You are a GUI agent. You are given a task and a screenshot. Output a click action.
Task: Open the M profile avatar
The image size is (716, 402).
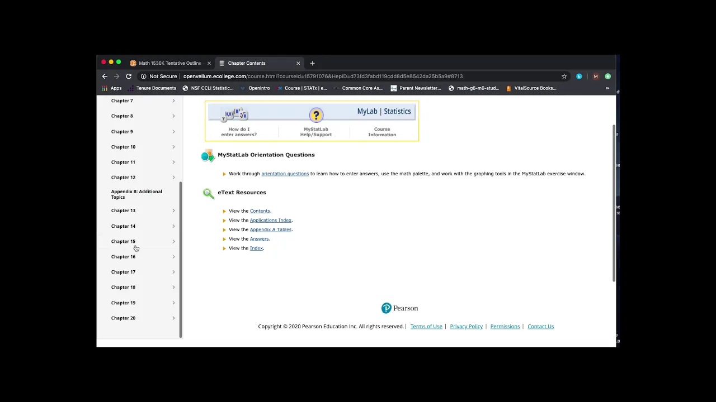[x=596, y=76]
